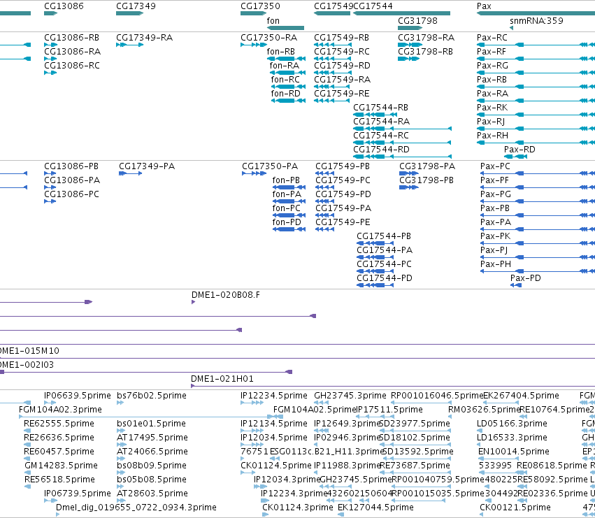This screenshot has height=518, width=595.
Task: Click the CG31798-RA transcript label
Action: pos(426,38)
